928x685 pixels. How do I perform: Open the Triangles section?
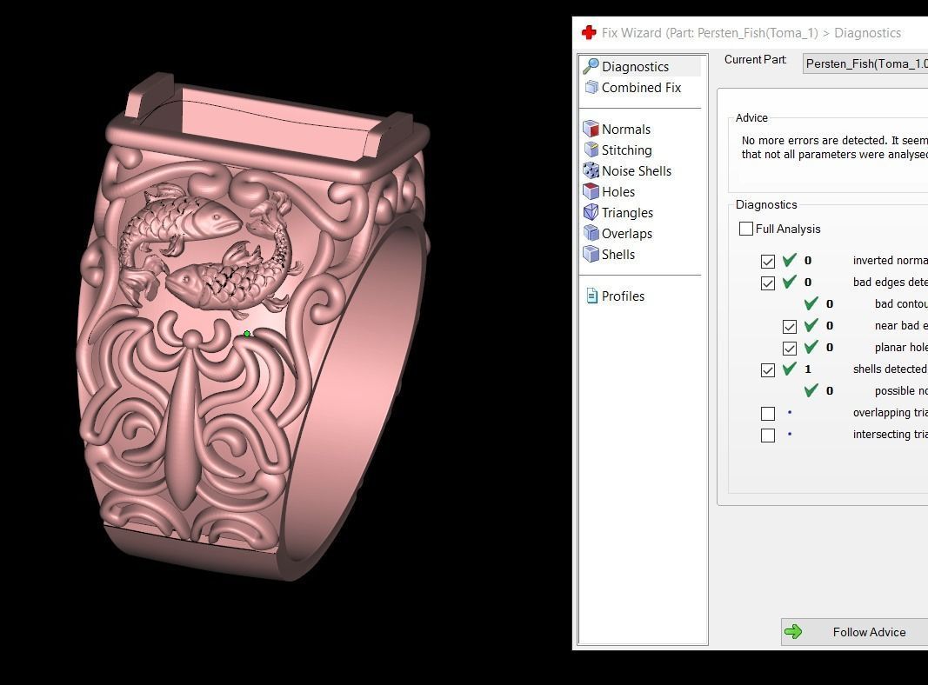[x=627, y=213]
